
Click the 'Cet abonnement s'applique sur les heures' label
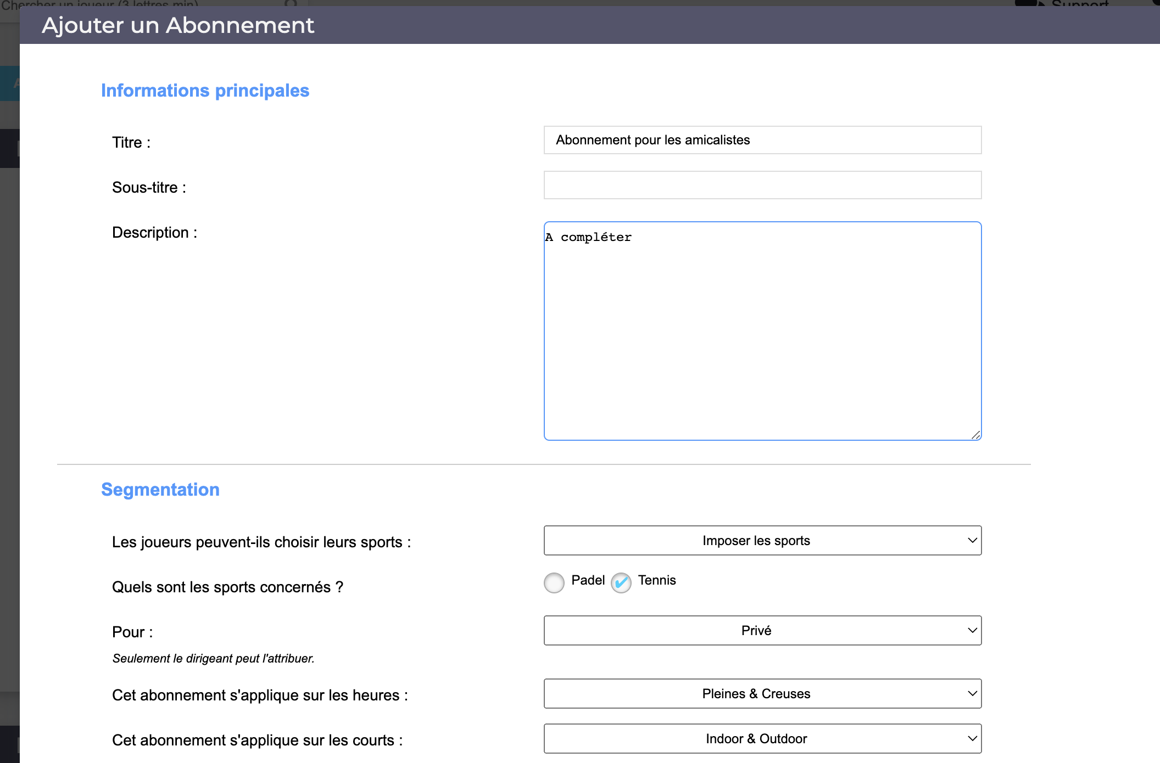[x=260, y=695]
